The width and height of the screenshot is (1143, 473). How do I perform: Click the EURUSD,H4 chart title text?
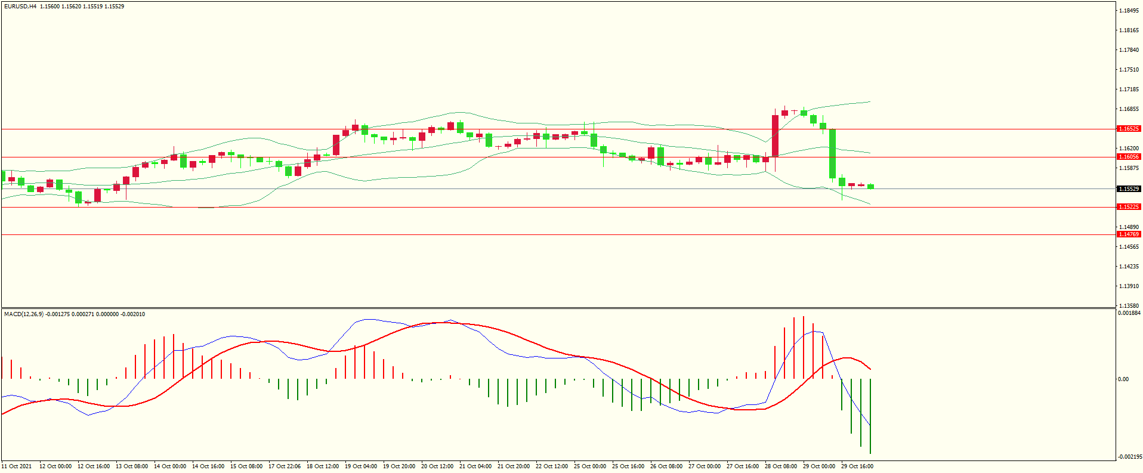point(20,7)
